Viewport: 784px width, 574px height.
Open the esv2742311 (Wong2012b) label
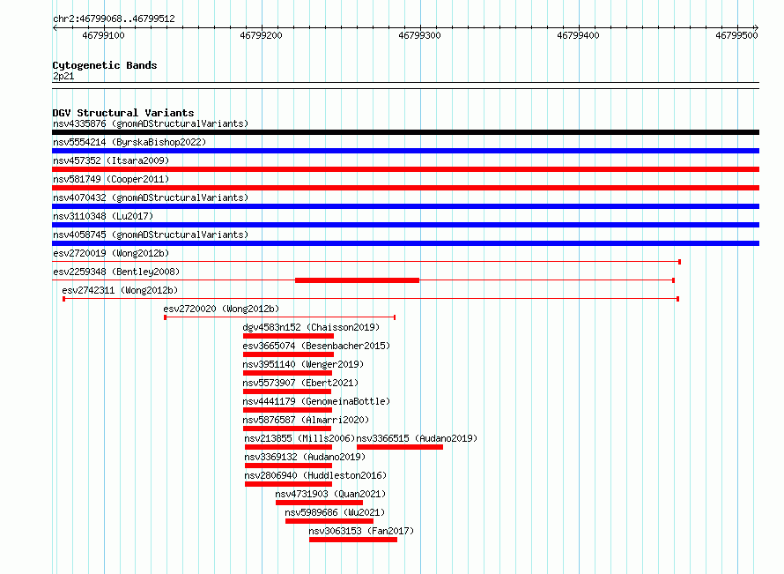120,290
